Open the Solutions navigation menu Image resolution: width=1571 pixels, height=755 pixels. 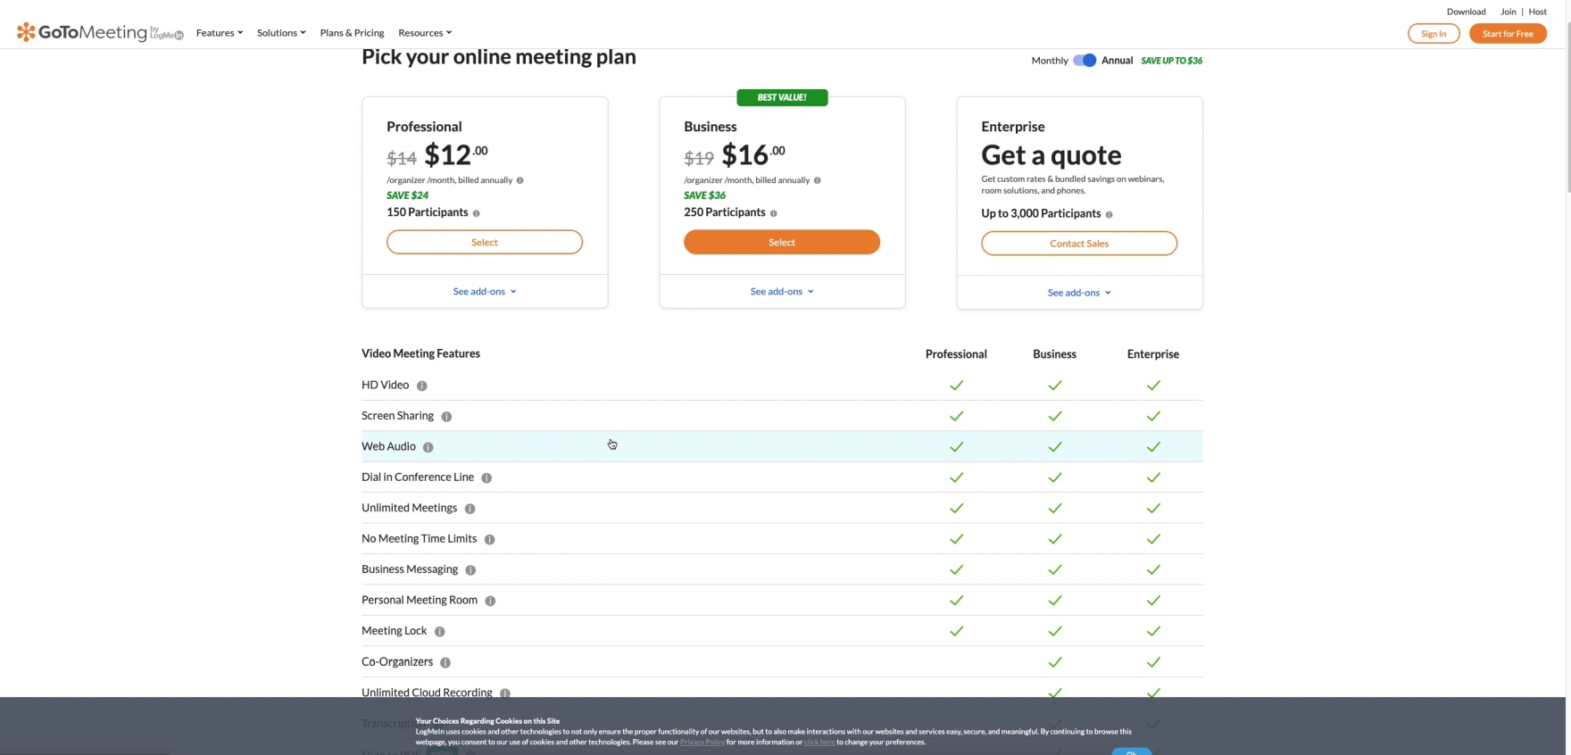[281, 33]
